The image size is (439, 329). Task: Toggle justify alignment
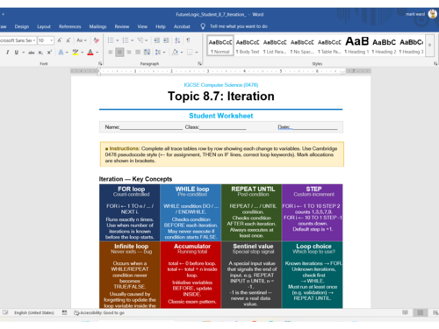[138, 53]
